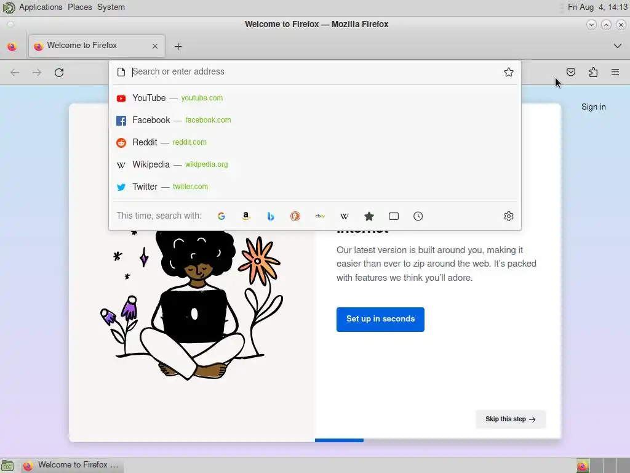This screenshot has width=630, height=473.
Task: Save page to Pocket icon
Action: [x=571, y=72]
